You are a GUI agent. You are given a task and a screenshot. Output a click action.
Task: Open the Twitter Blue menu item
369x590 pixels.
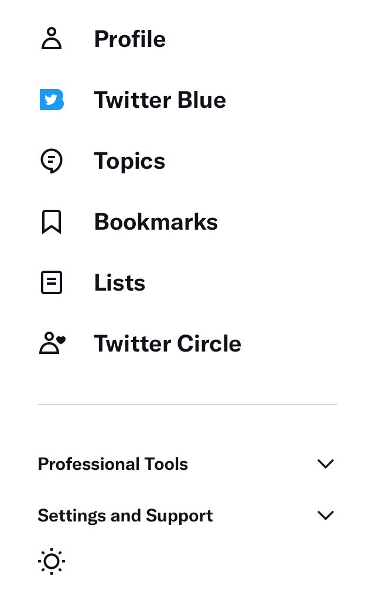coord(160,100)
